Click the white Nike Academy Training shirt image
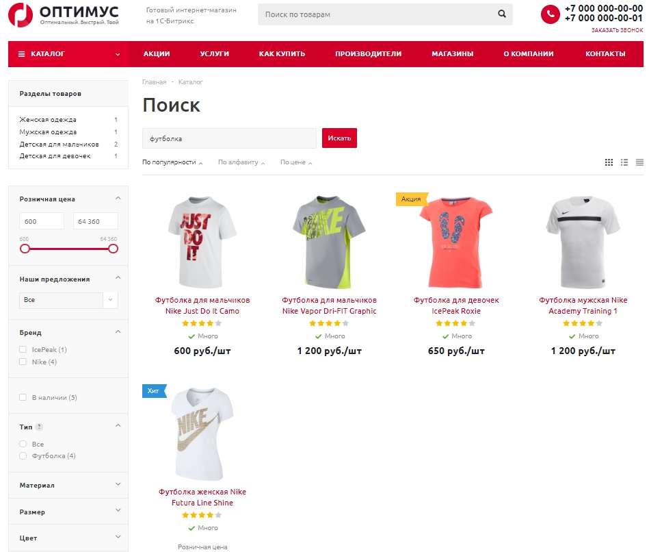Viewport: 649px width, 552px height. click(x=583, y=242)
